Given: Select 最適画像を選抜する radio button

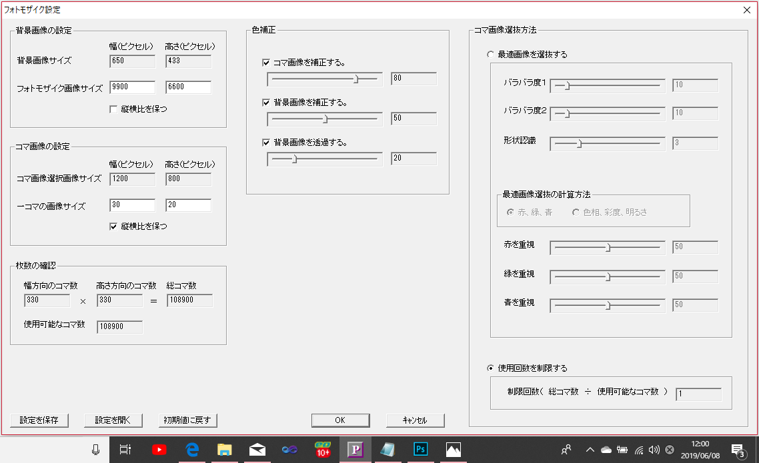Looking at the screenshot, I should click(490, 55).
